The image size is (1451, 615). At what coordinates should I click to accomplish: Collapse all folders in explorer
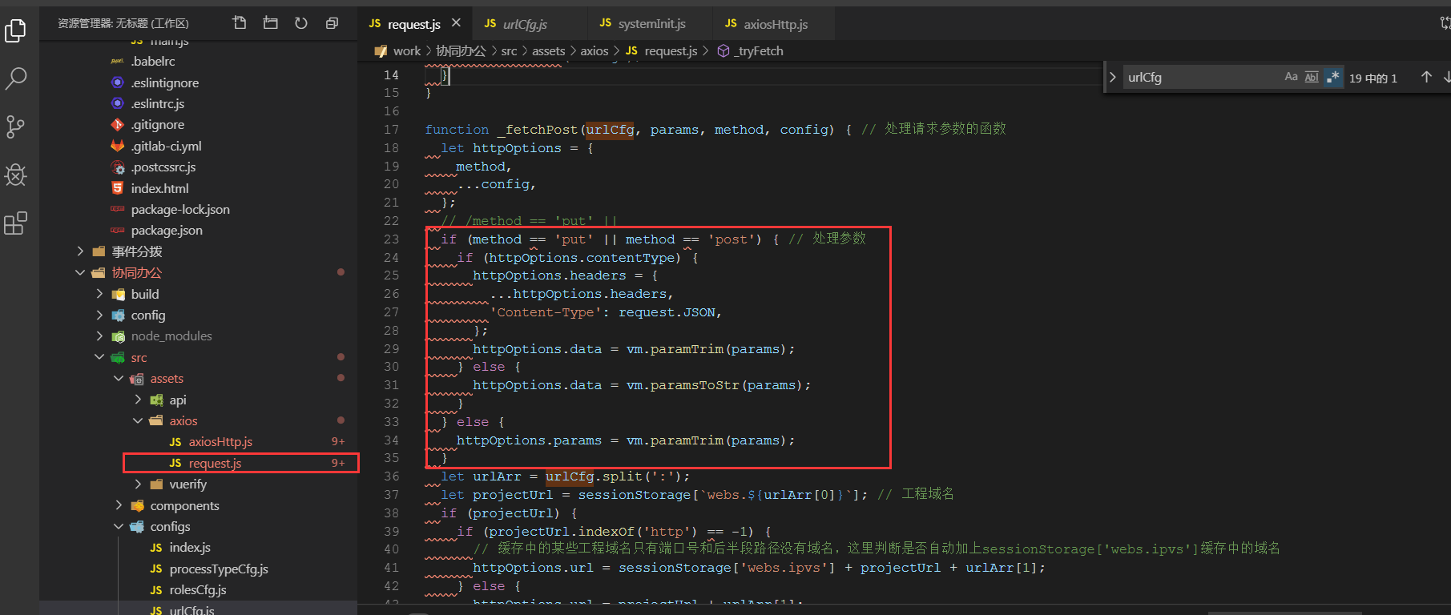332,23
